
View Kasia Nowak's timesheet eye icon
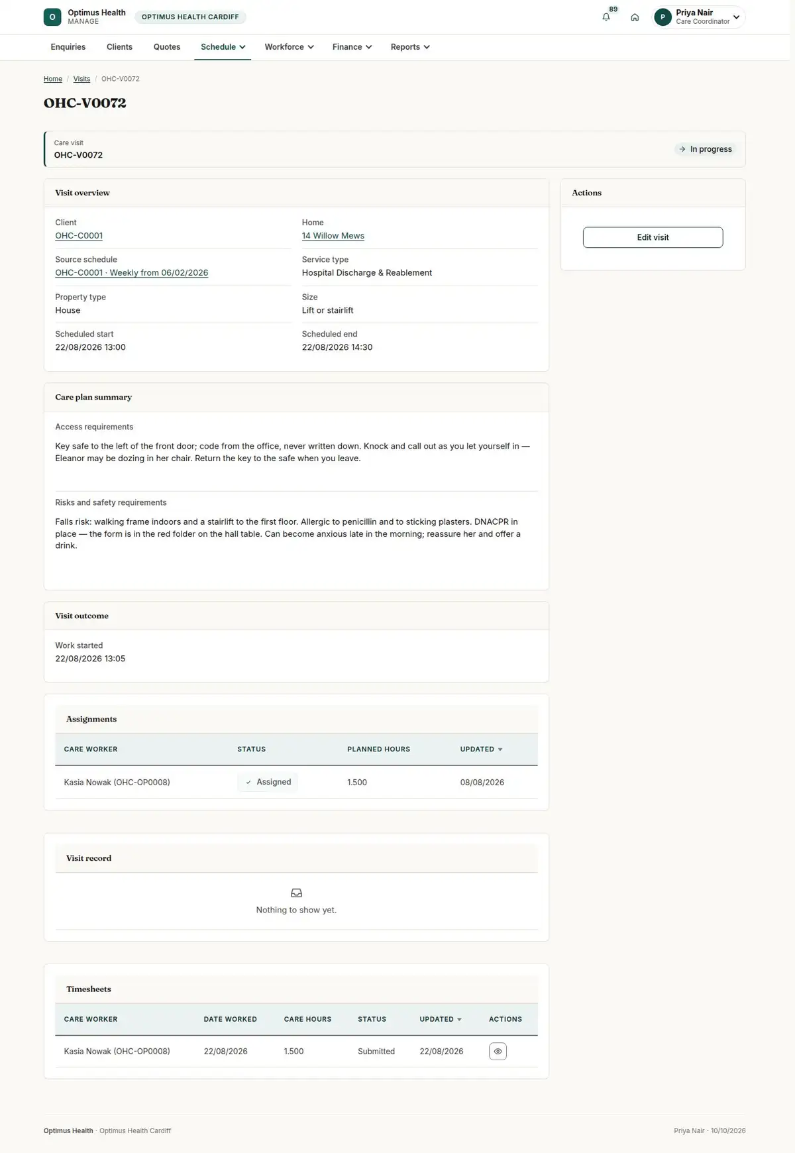tap(498, 1051)
